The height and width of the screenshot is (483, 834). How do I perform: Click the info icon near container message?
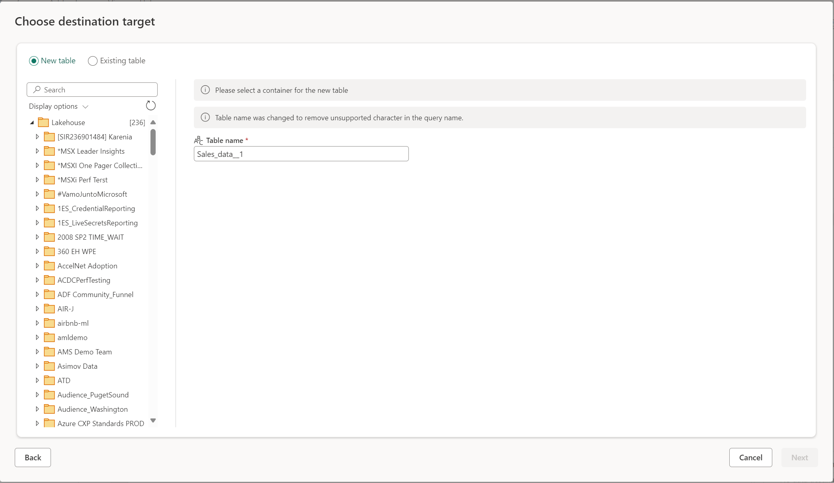[x=205, y=90]
